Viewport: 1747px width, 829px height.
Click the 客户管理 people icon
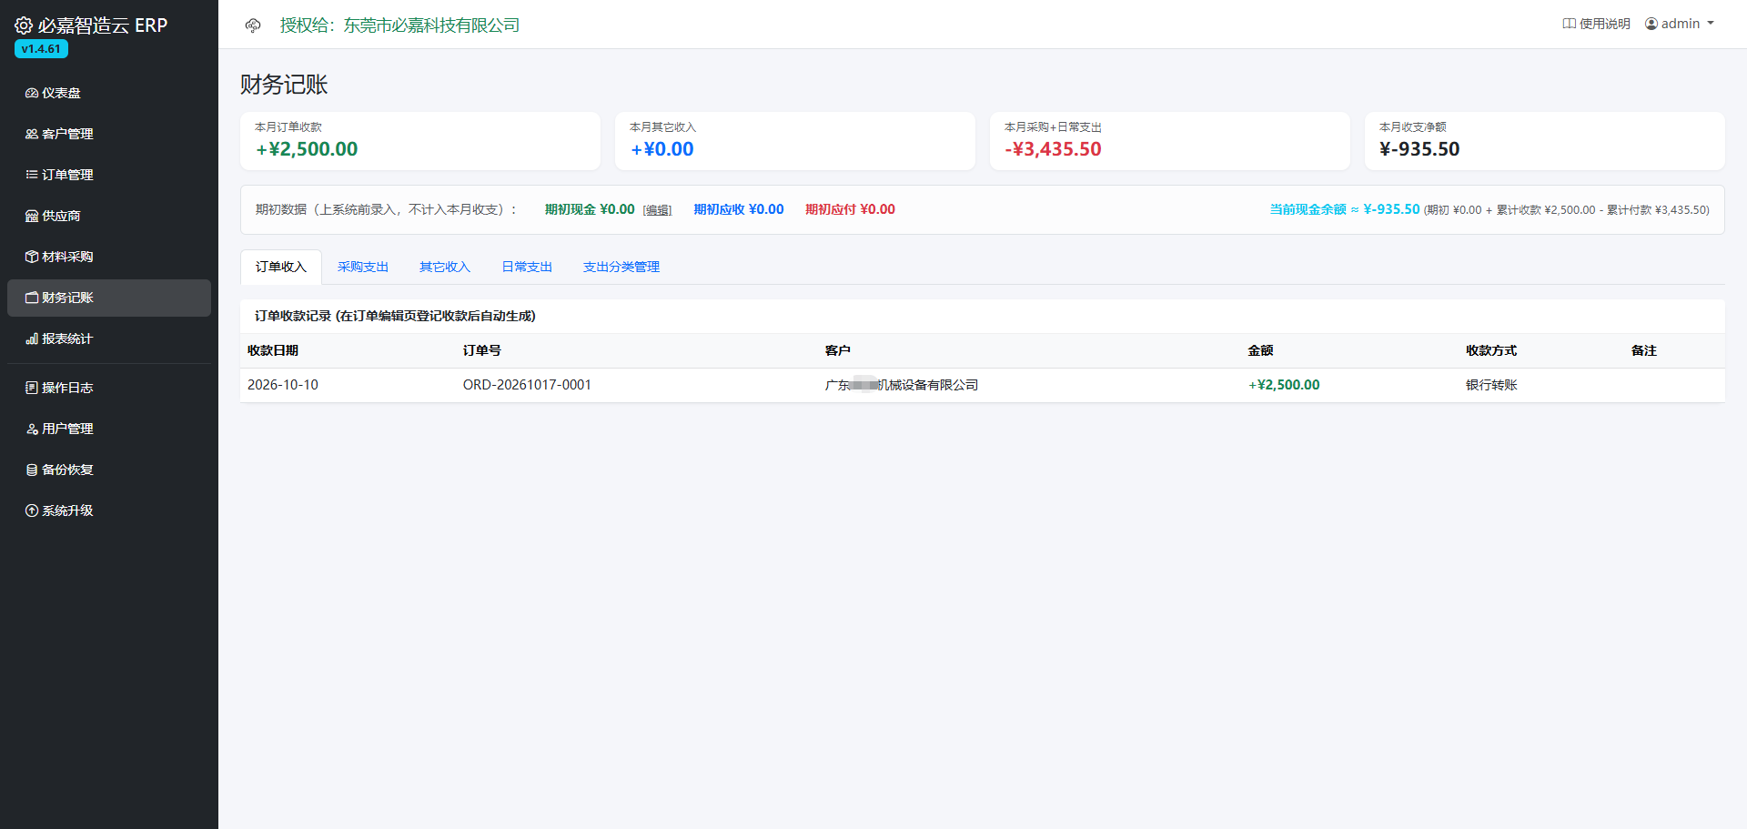[x=32, y=135]
